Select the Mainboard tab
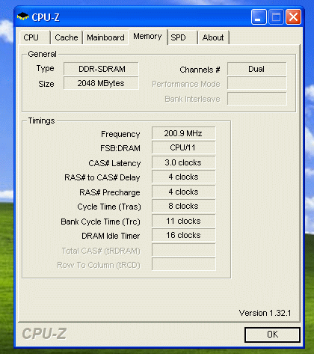Screen dimensions: 314x354 point(105,37)
